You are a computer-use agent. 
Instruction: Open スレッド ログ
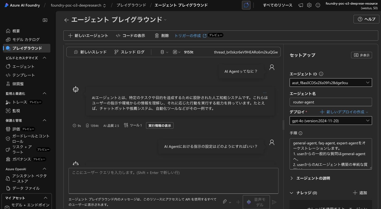(x=129, y=52)
